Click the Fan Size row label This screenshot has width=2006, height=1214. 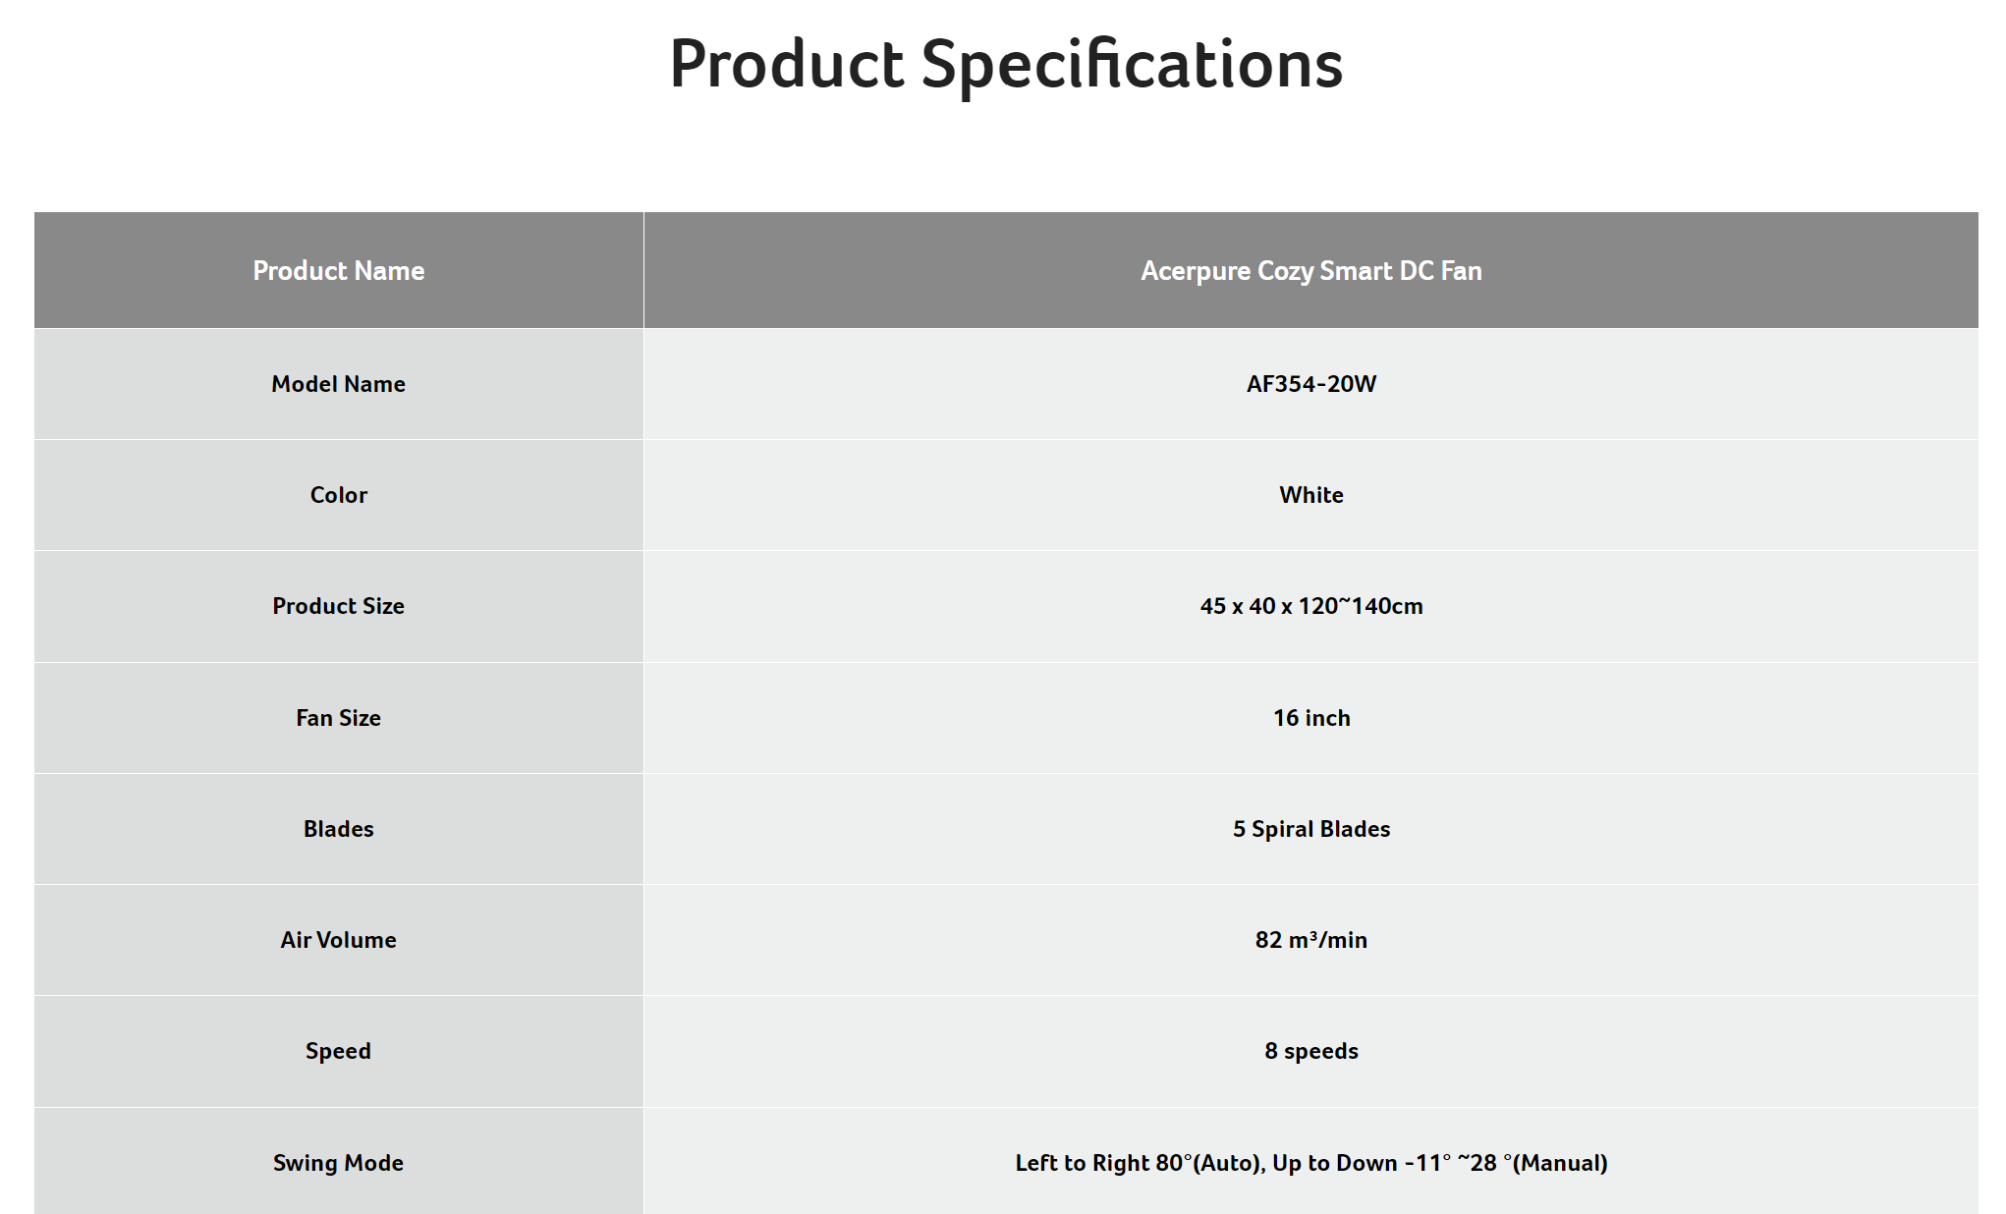coord(338,718)
